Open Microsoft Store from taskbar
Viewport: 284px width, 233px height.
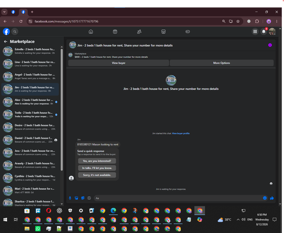pyautogui.click(x=27, y=211)
